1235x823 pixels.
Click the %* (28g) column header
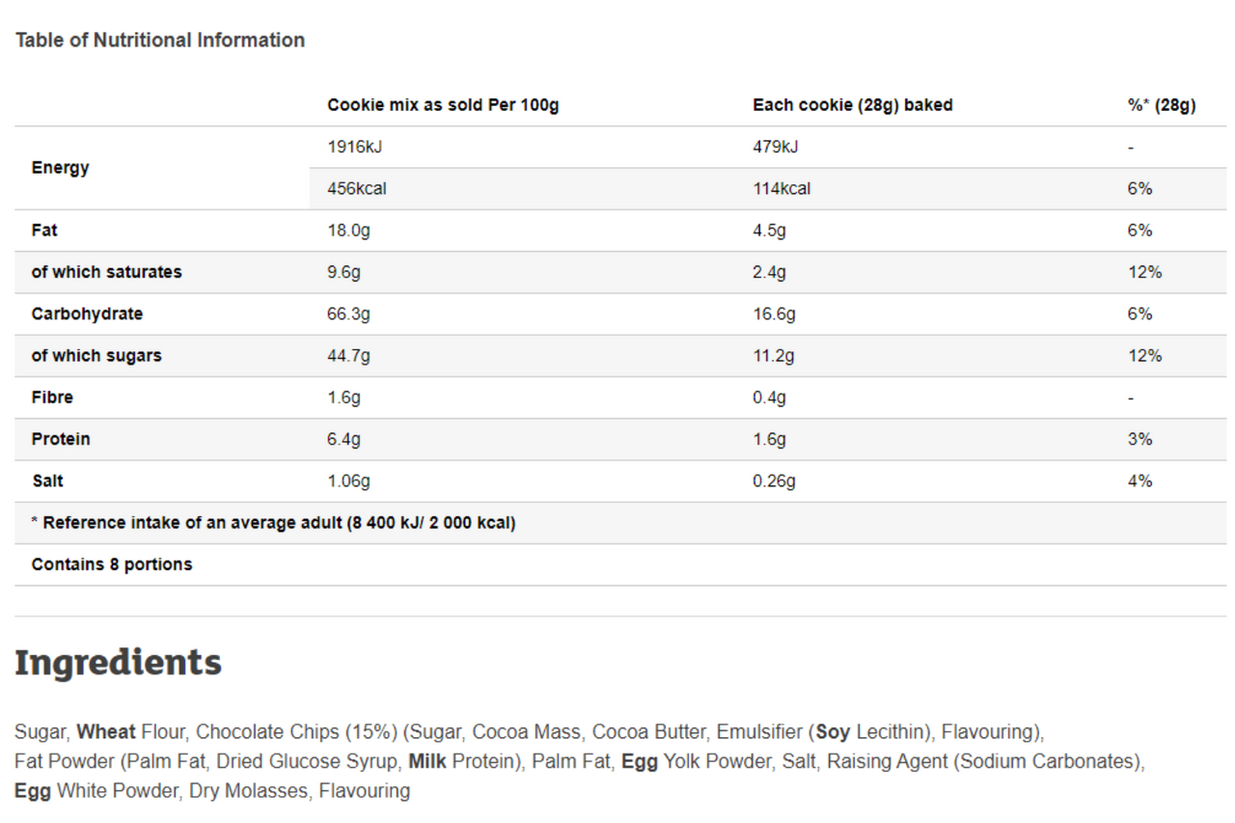(1162, 105)
